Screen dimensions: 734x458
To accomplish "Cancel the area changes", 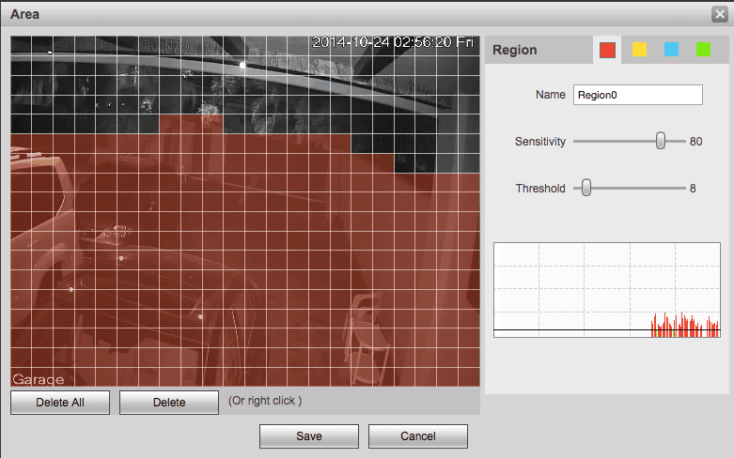I will 417,435.
